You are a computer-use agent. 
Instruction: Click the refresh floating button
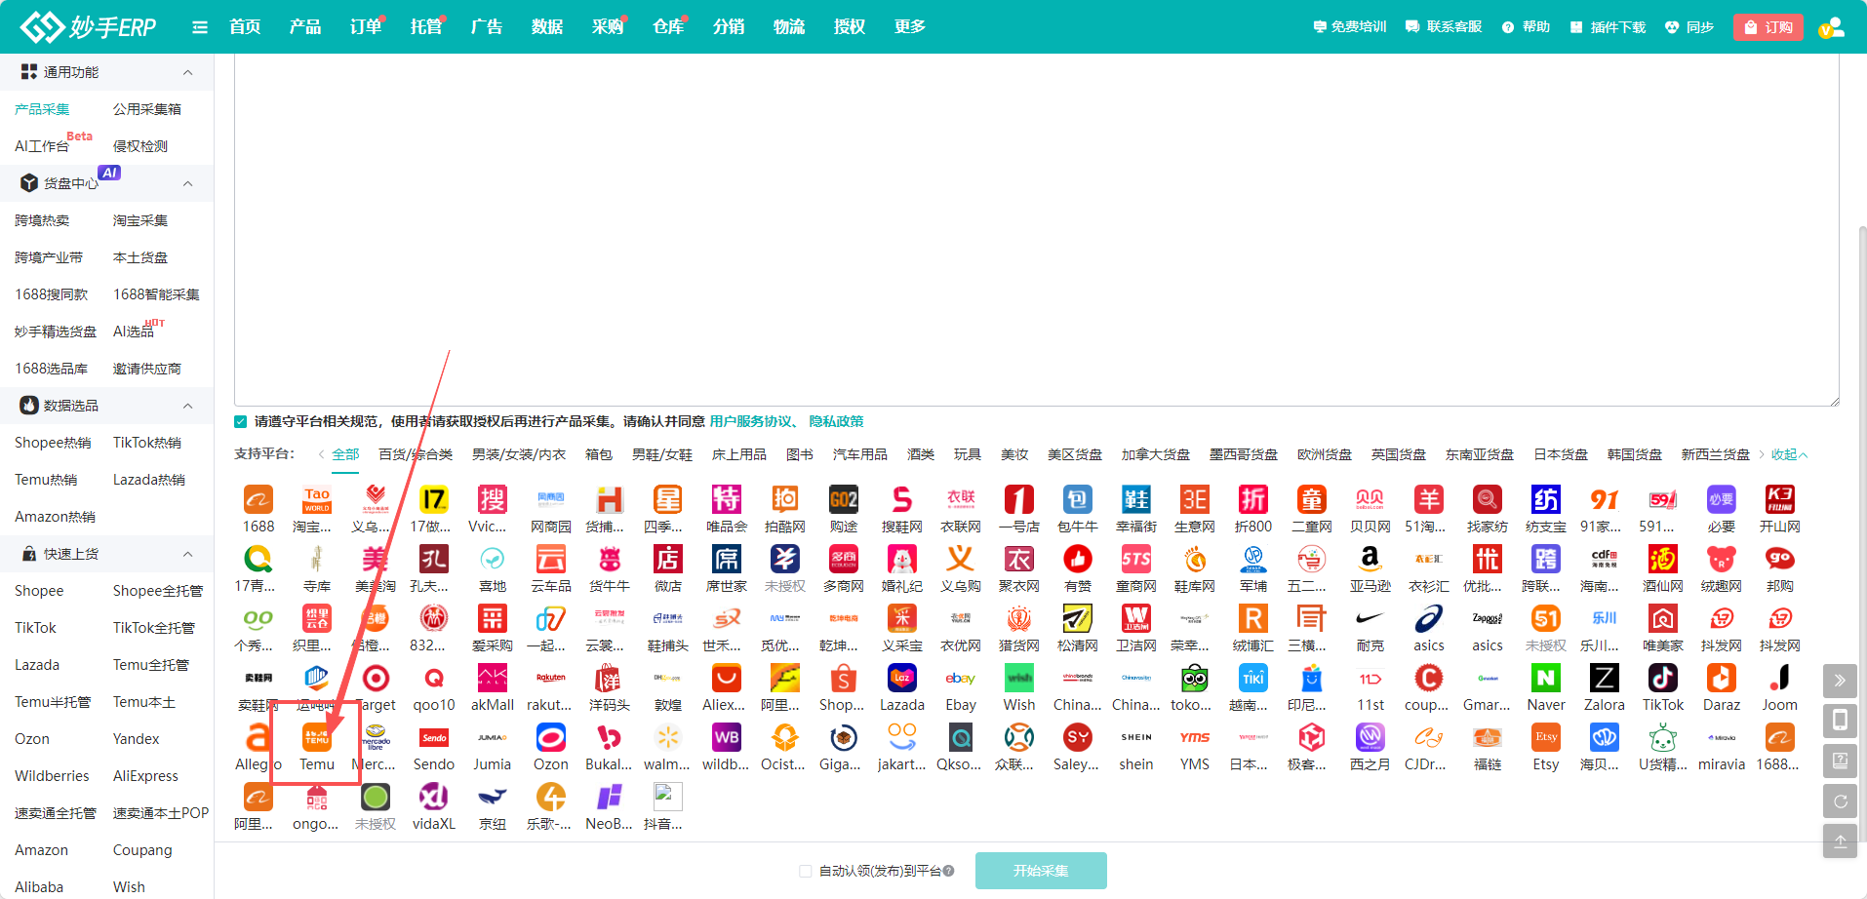coord(1840,801)
